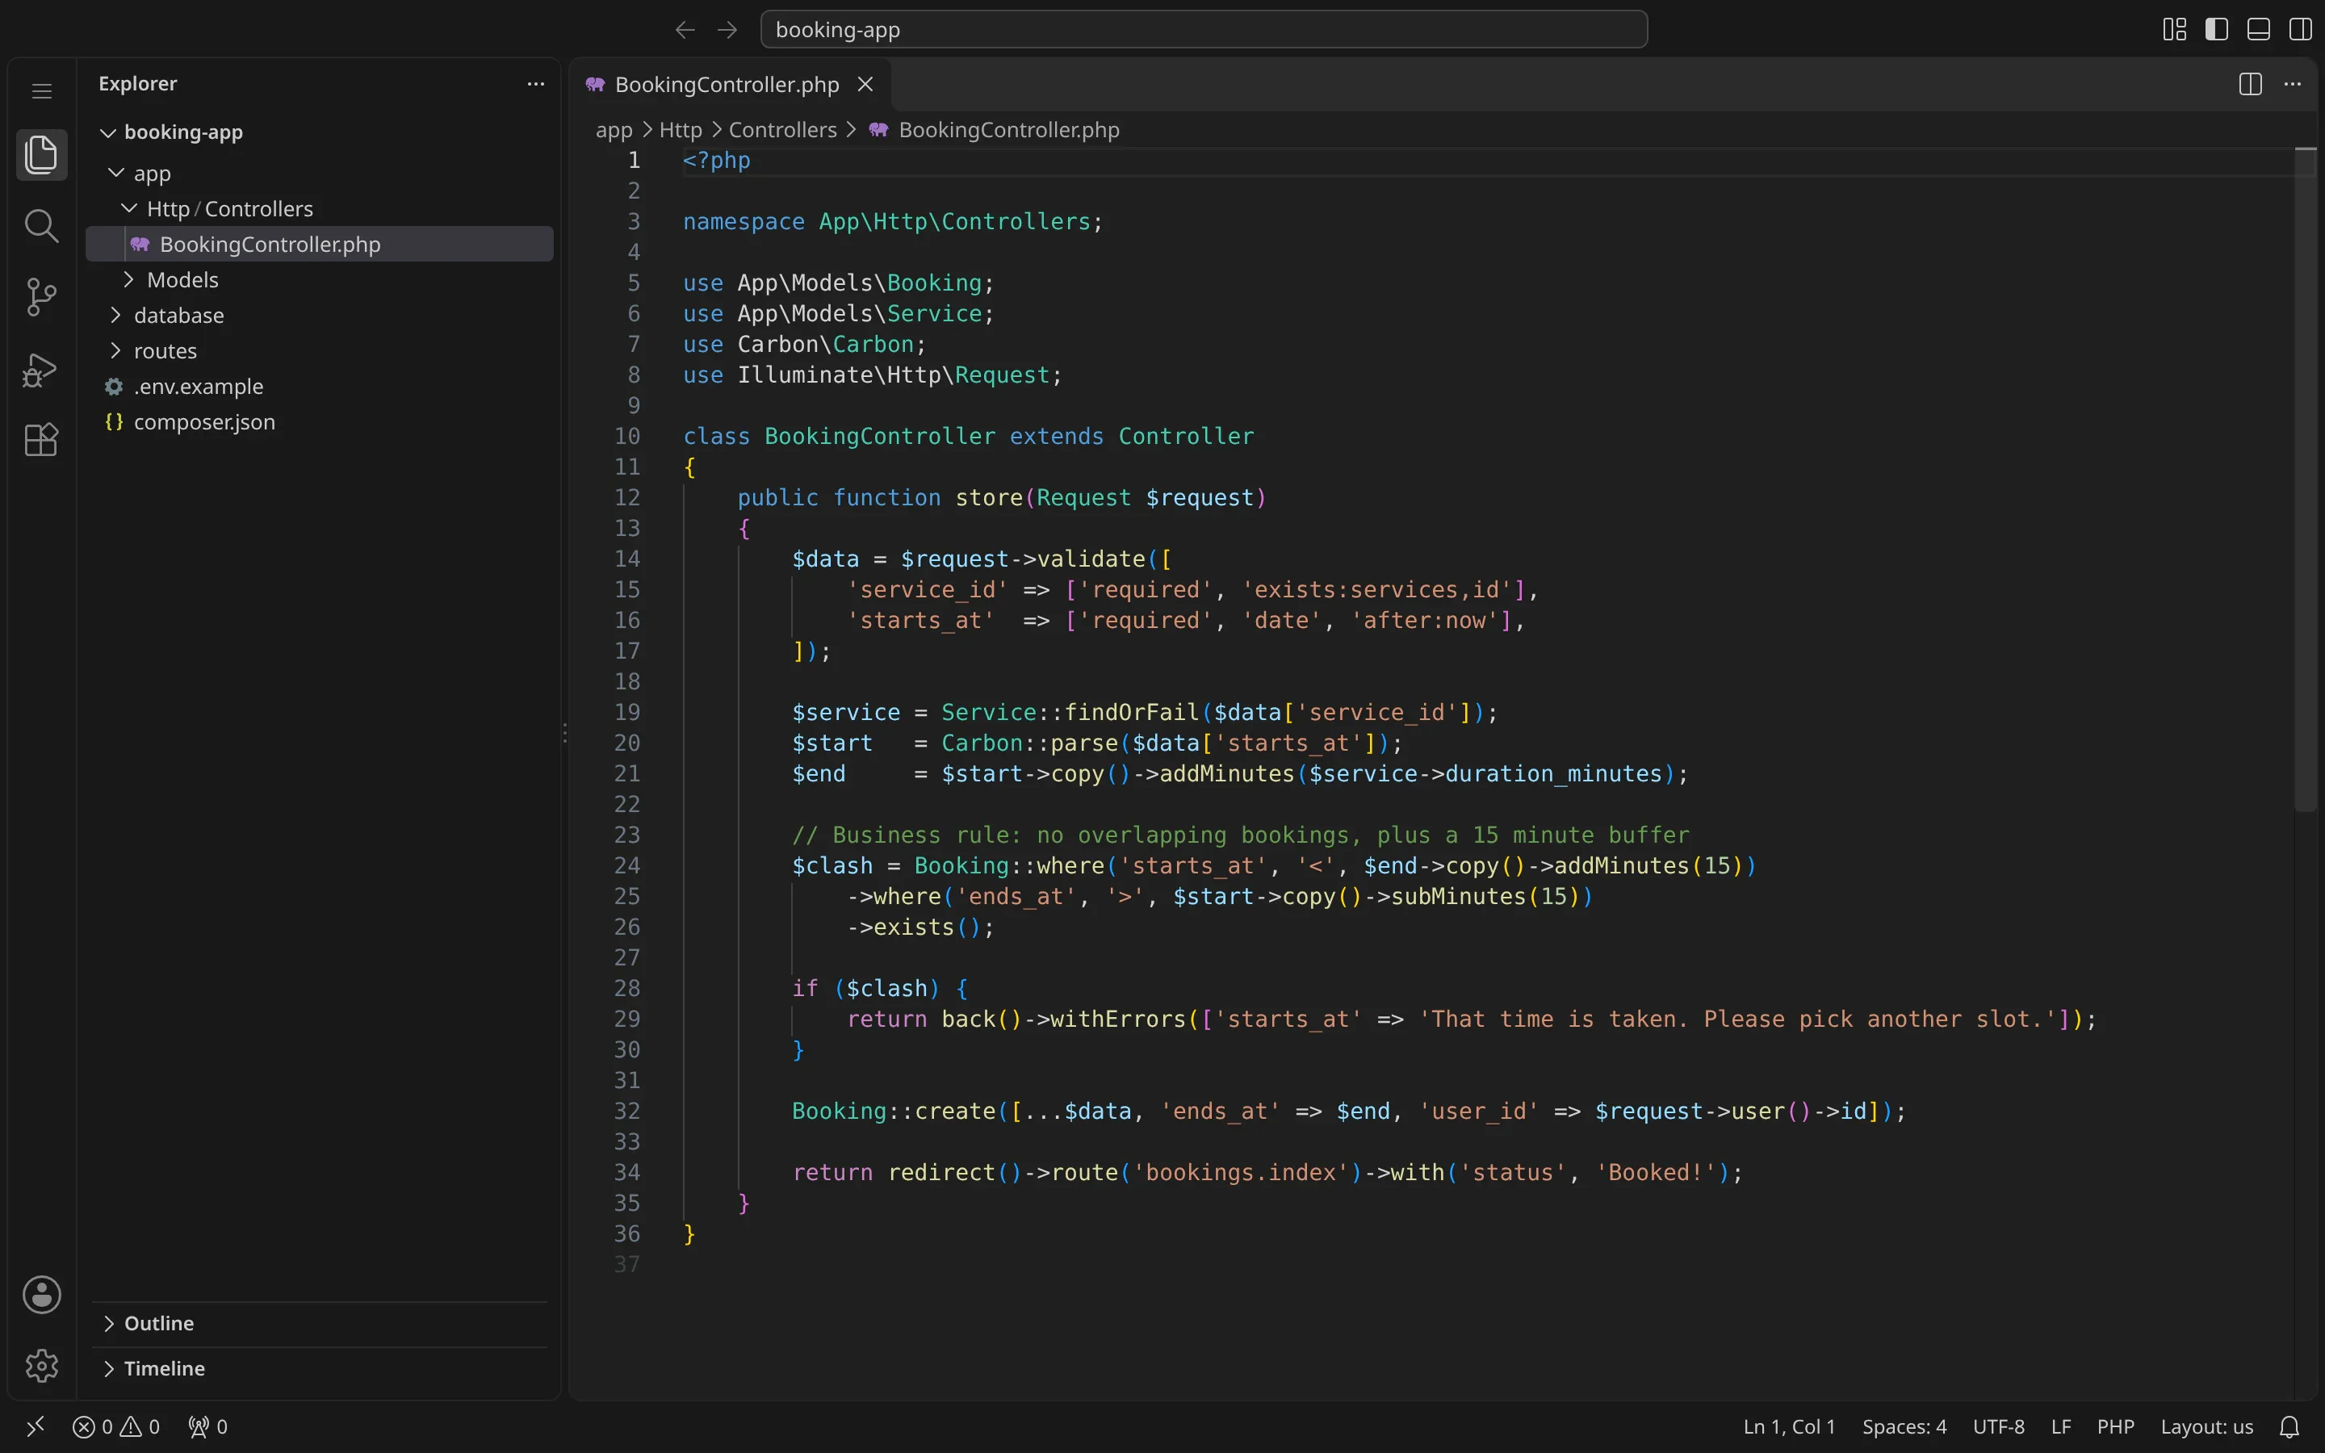2325x1453 pixels.
Task: Open the .env.example file
Action: (x=319, y=387)
